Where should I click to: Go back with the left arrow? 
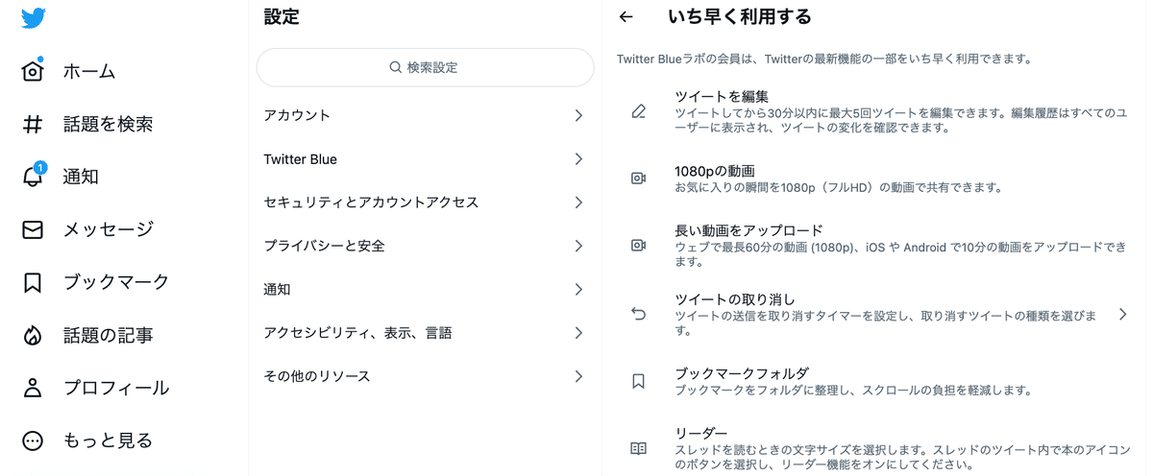[626, 16]
